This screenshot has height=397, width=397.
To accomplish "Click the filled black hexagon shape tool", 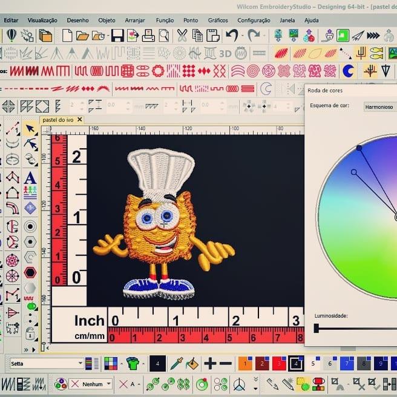I will [x=30, y=272].
